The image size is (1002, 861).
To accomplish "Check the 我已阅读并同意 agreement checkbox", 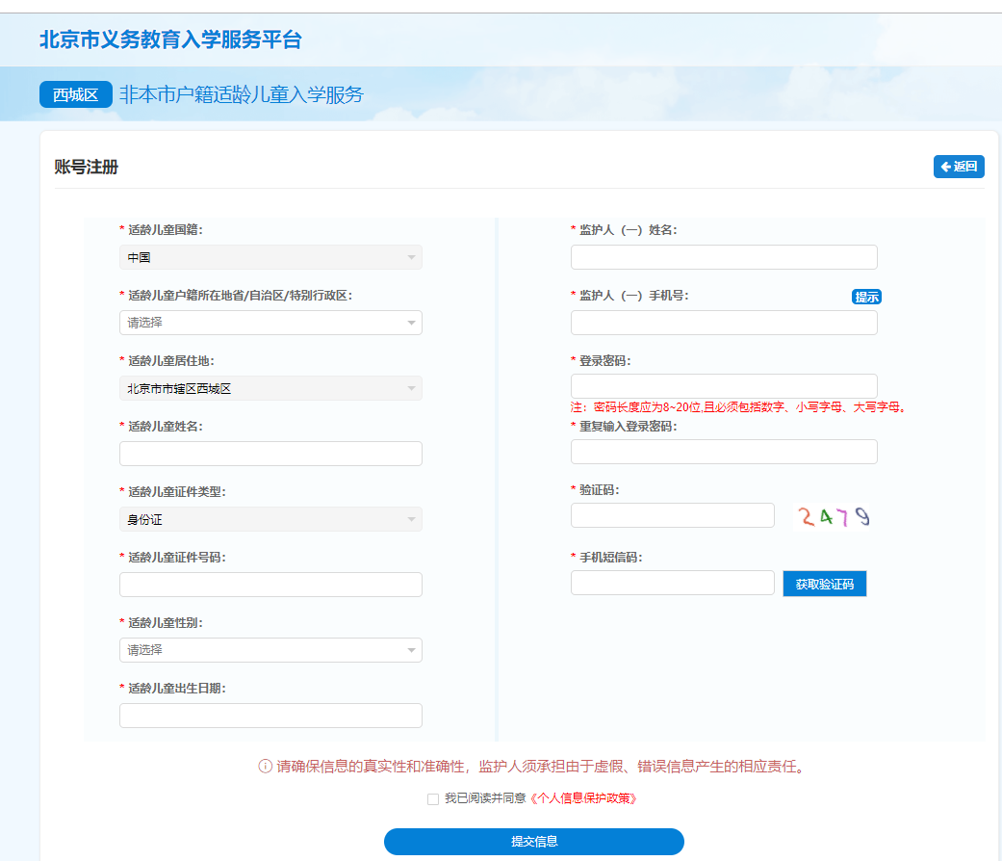I will click(433, 799).
